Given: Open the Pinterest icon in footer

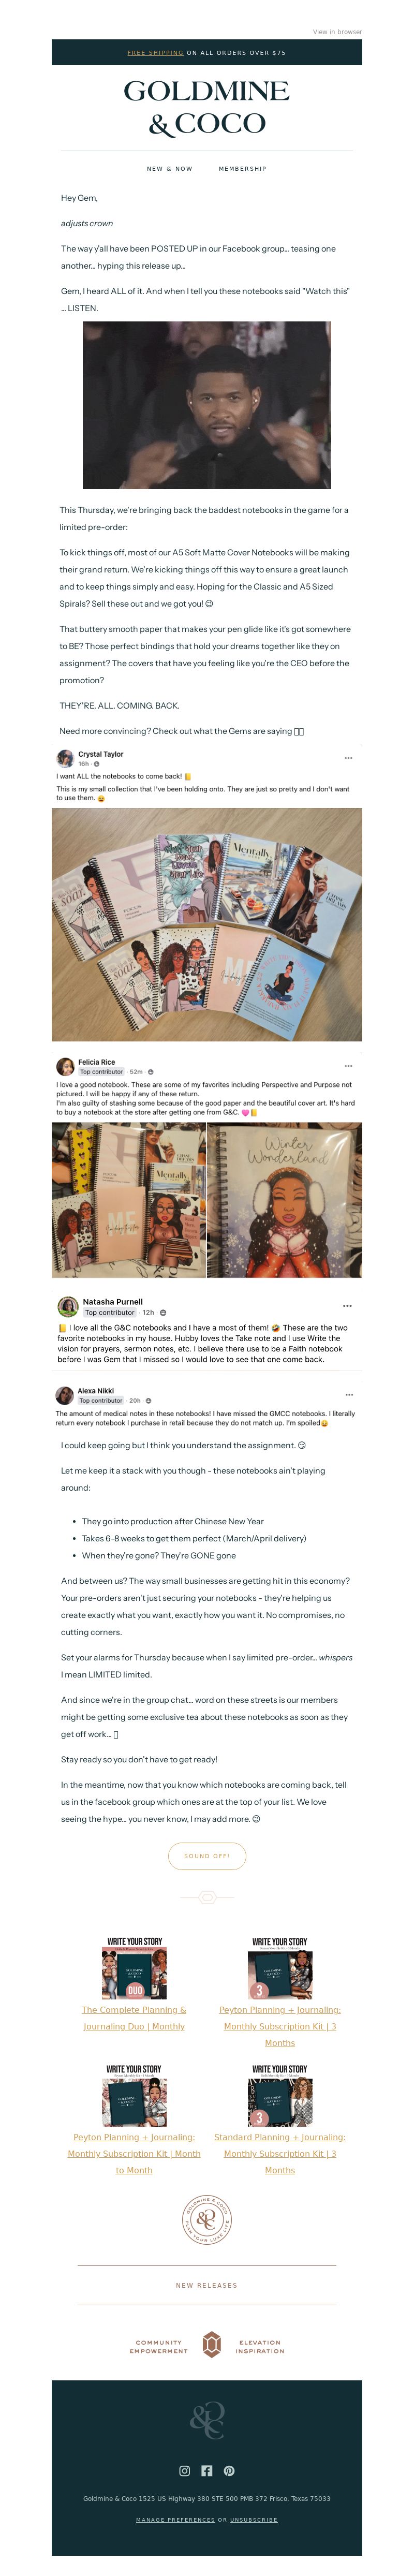Looking at the screenshot, I should 229,2470.
